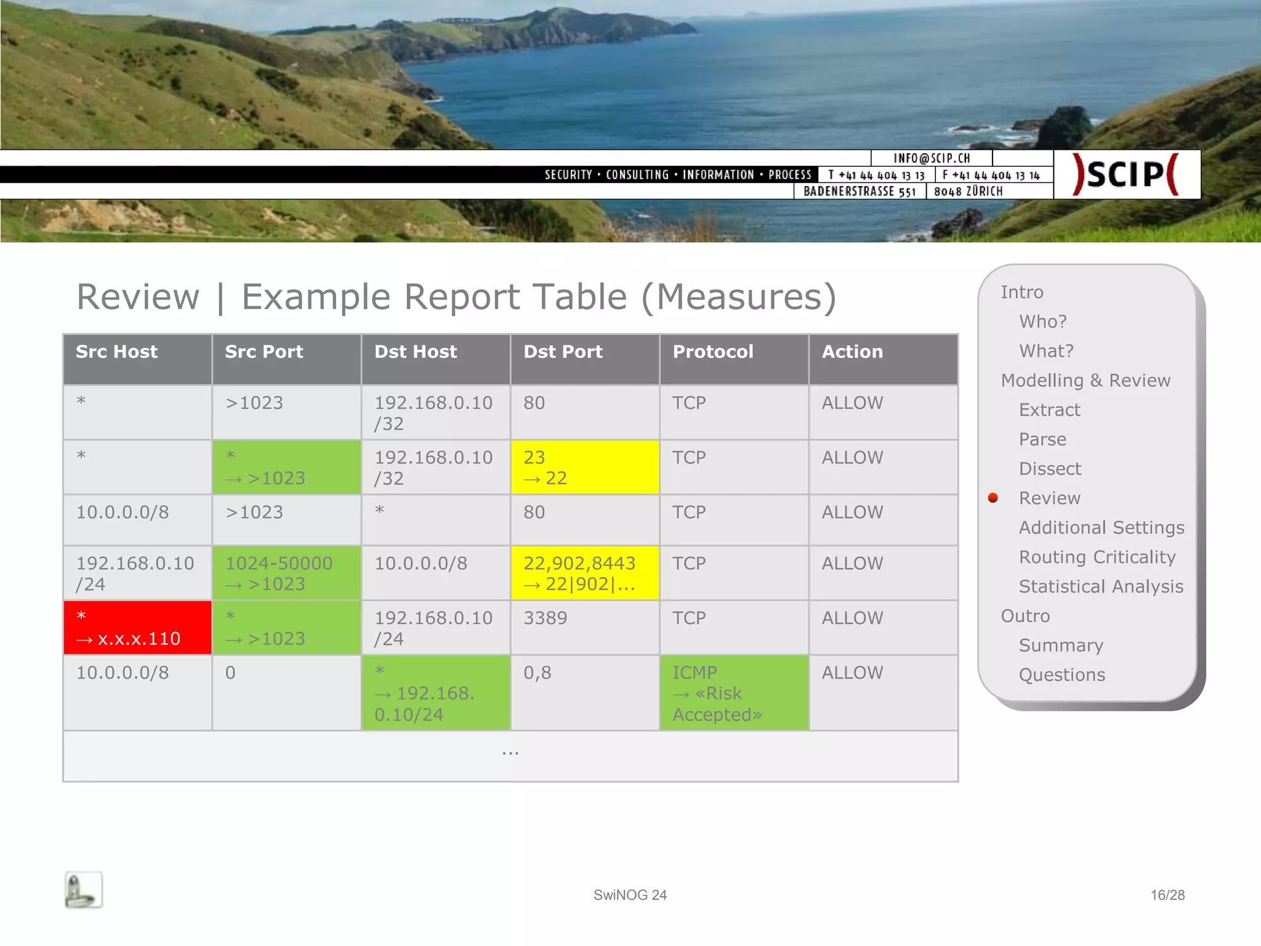Open the Parse navigation item
This screenshot has width=1261, height=946.
click(1042, 439)
